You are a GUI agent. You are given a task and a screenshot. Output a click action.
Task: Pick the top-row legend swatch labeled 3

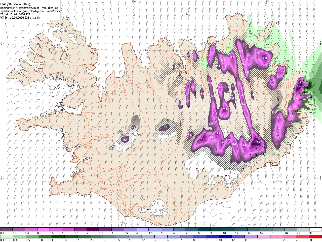117,230
